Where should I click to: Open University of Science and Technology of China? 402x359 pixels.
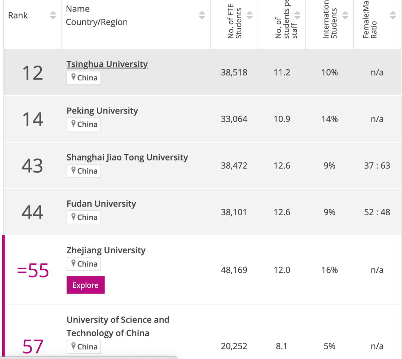tap(118, 326)
